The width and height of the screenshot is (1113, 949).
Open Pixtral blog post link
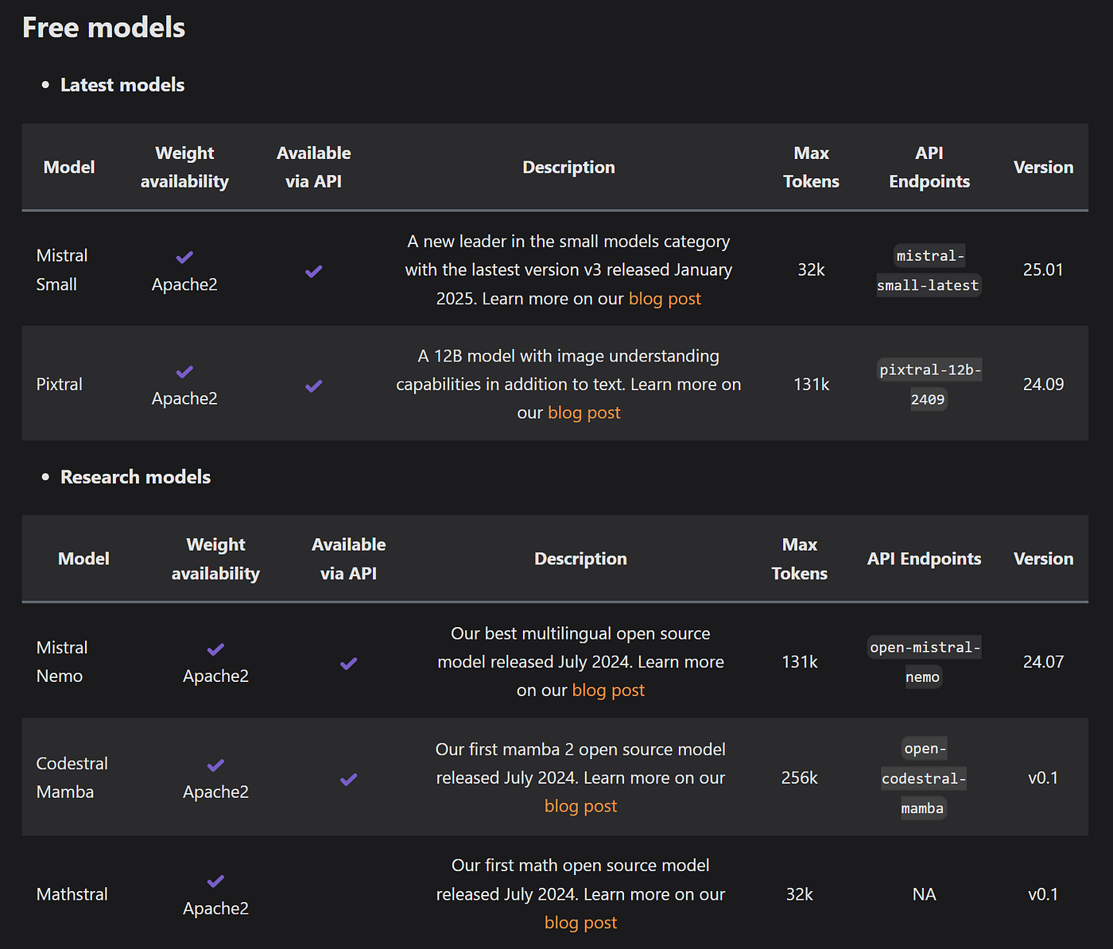(584, 413)
